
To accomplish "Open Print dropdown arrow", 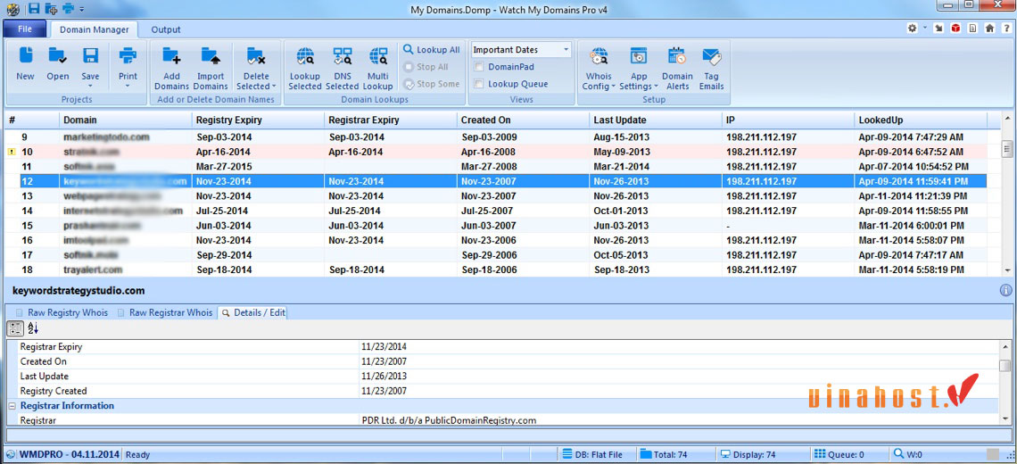I will pos(128,85).
